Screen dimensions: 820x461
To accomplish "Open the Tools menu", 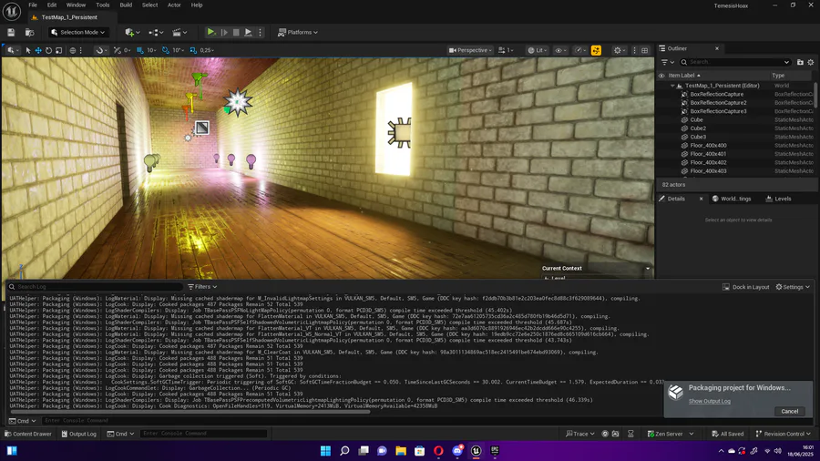I will (103, 5).
